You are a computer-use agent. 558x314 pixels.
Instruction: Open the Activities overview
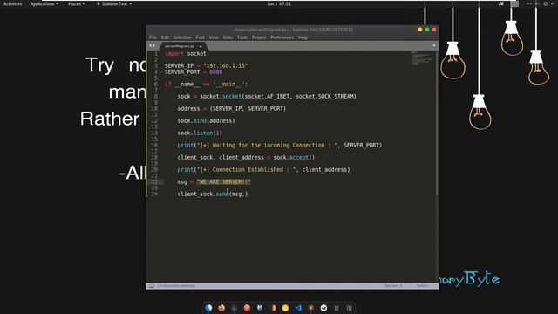click(x=12, y=3)
